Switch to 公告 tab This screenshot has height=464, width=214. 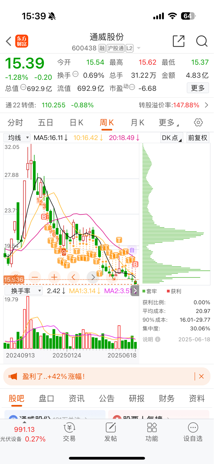click(107, 399)
